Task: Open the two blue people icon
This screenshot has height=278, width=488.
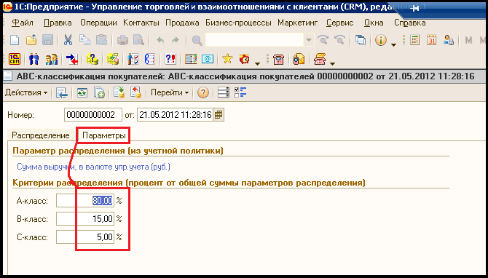Action: click(34, 59)
